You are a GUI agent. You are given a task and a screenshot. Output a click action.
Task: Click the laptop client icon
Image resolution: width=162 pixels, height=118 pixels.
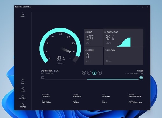43,77
